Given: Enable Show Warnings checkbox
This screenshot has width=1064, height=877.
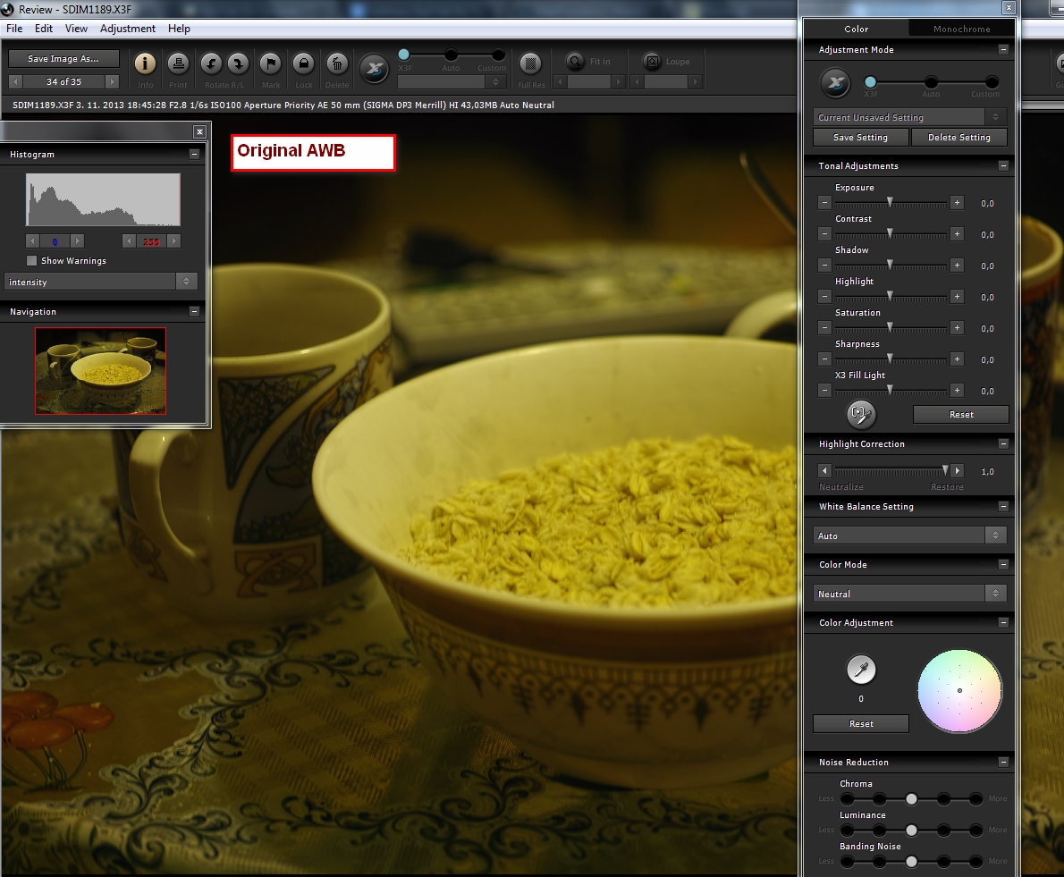Looking at the screenshot, I should (32, 261).
